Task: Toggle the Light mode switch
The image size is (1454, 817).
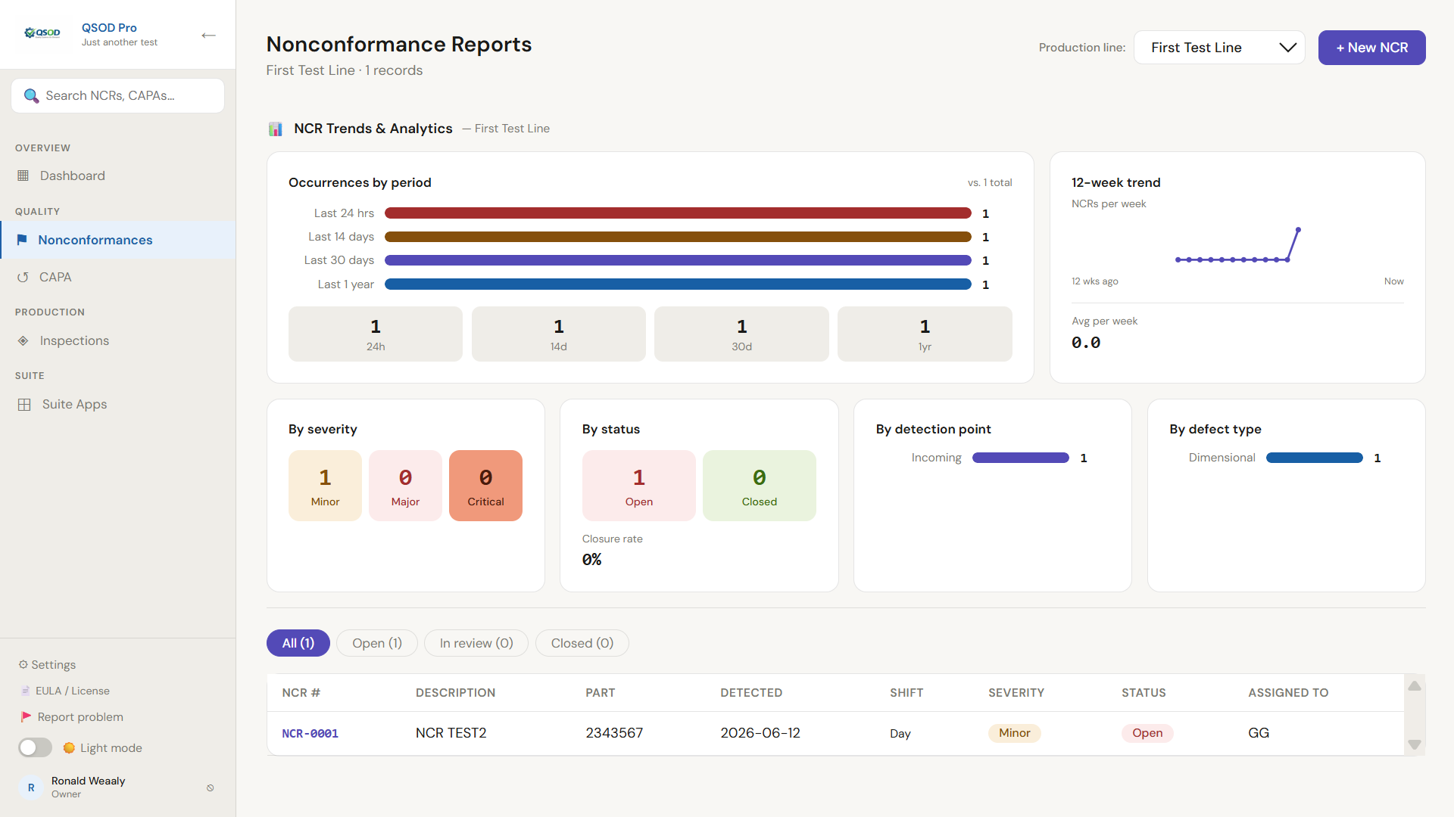Action: 35,747
